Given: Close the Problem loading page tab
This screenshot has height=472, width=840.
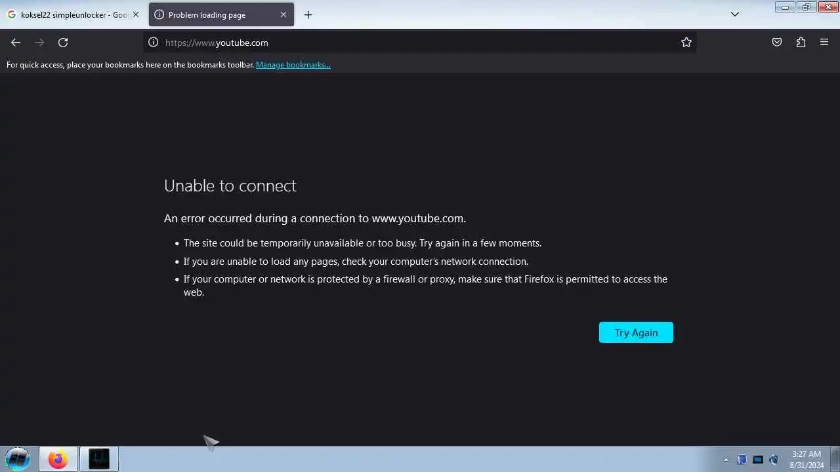Looking at the screenshot, I should click(283, 14).
